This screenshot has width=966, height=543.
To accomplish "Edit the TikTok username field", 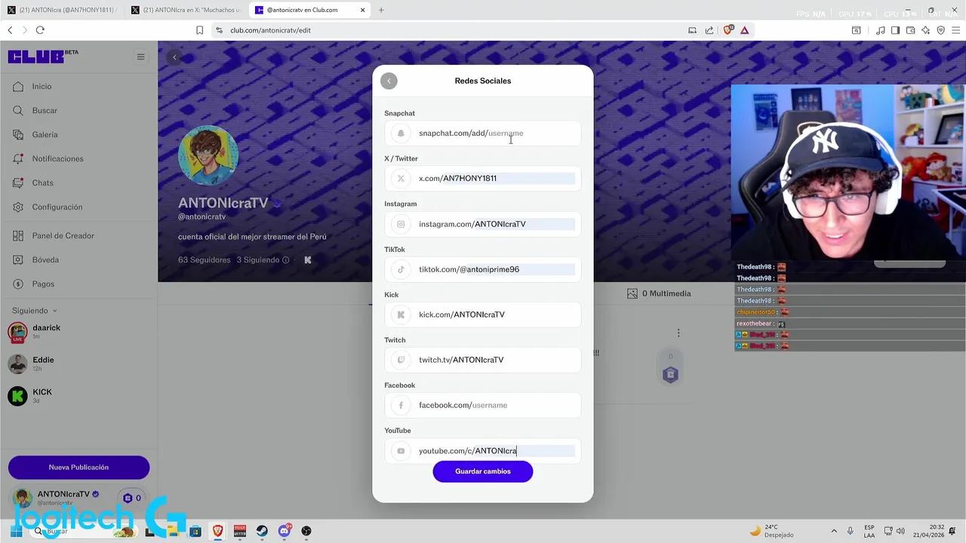I will point(483,269).
